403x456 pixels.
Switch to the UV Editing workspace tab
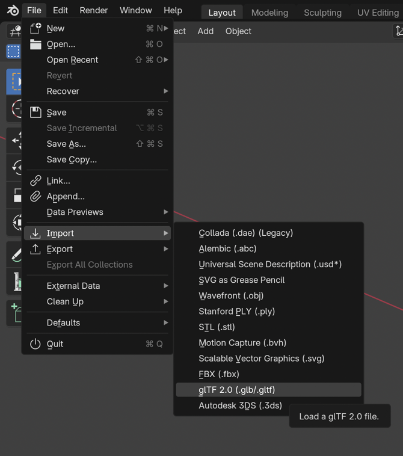pos(378,13)
